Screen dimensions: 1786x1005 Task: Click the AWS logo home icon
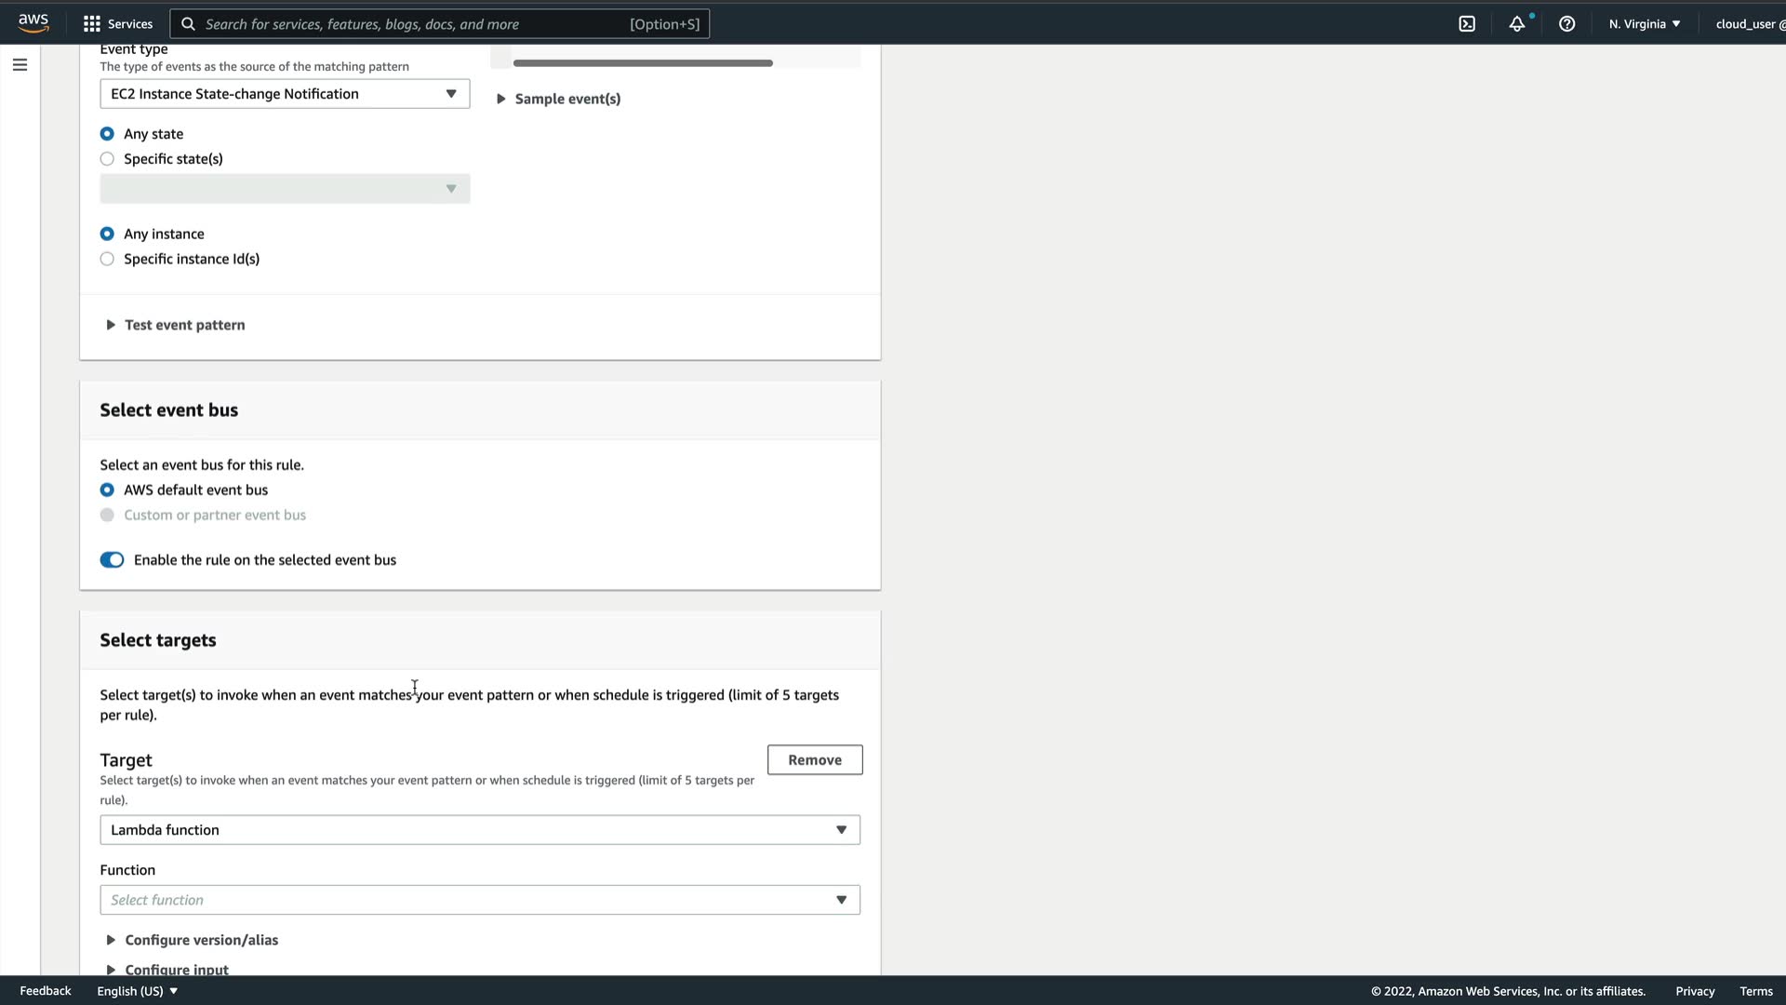pos(33,23)
